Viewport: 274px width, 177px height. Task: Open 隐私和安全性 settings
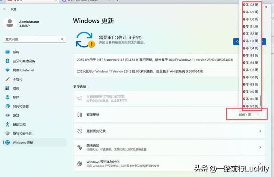(x=35, y=133)
